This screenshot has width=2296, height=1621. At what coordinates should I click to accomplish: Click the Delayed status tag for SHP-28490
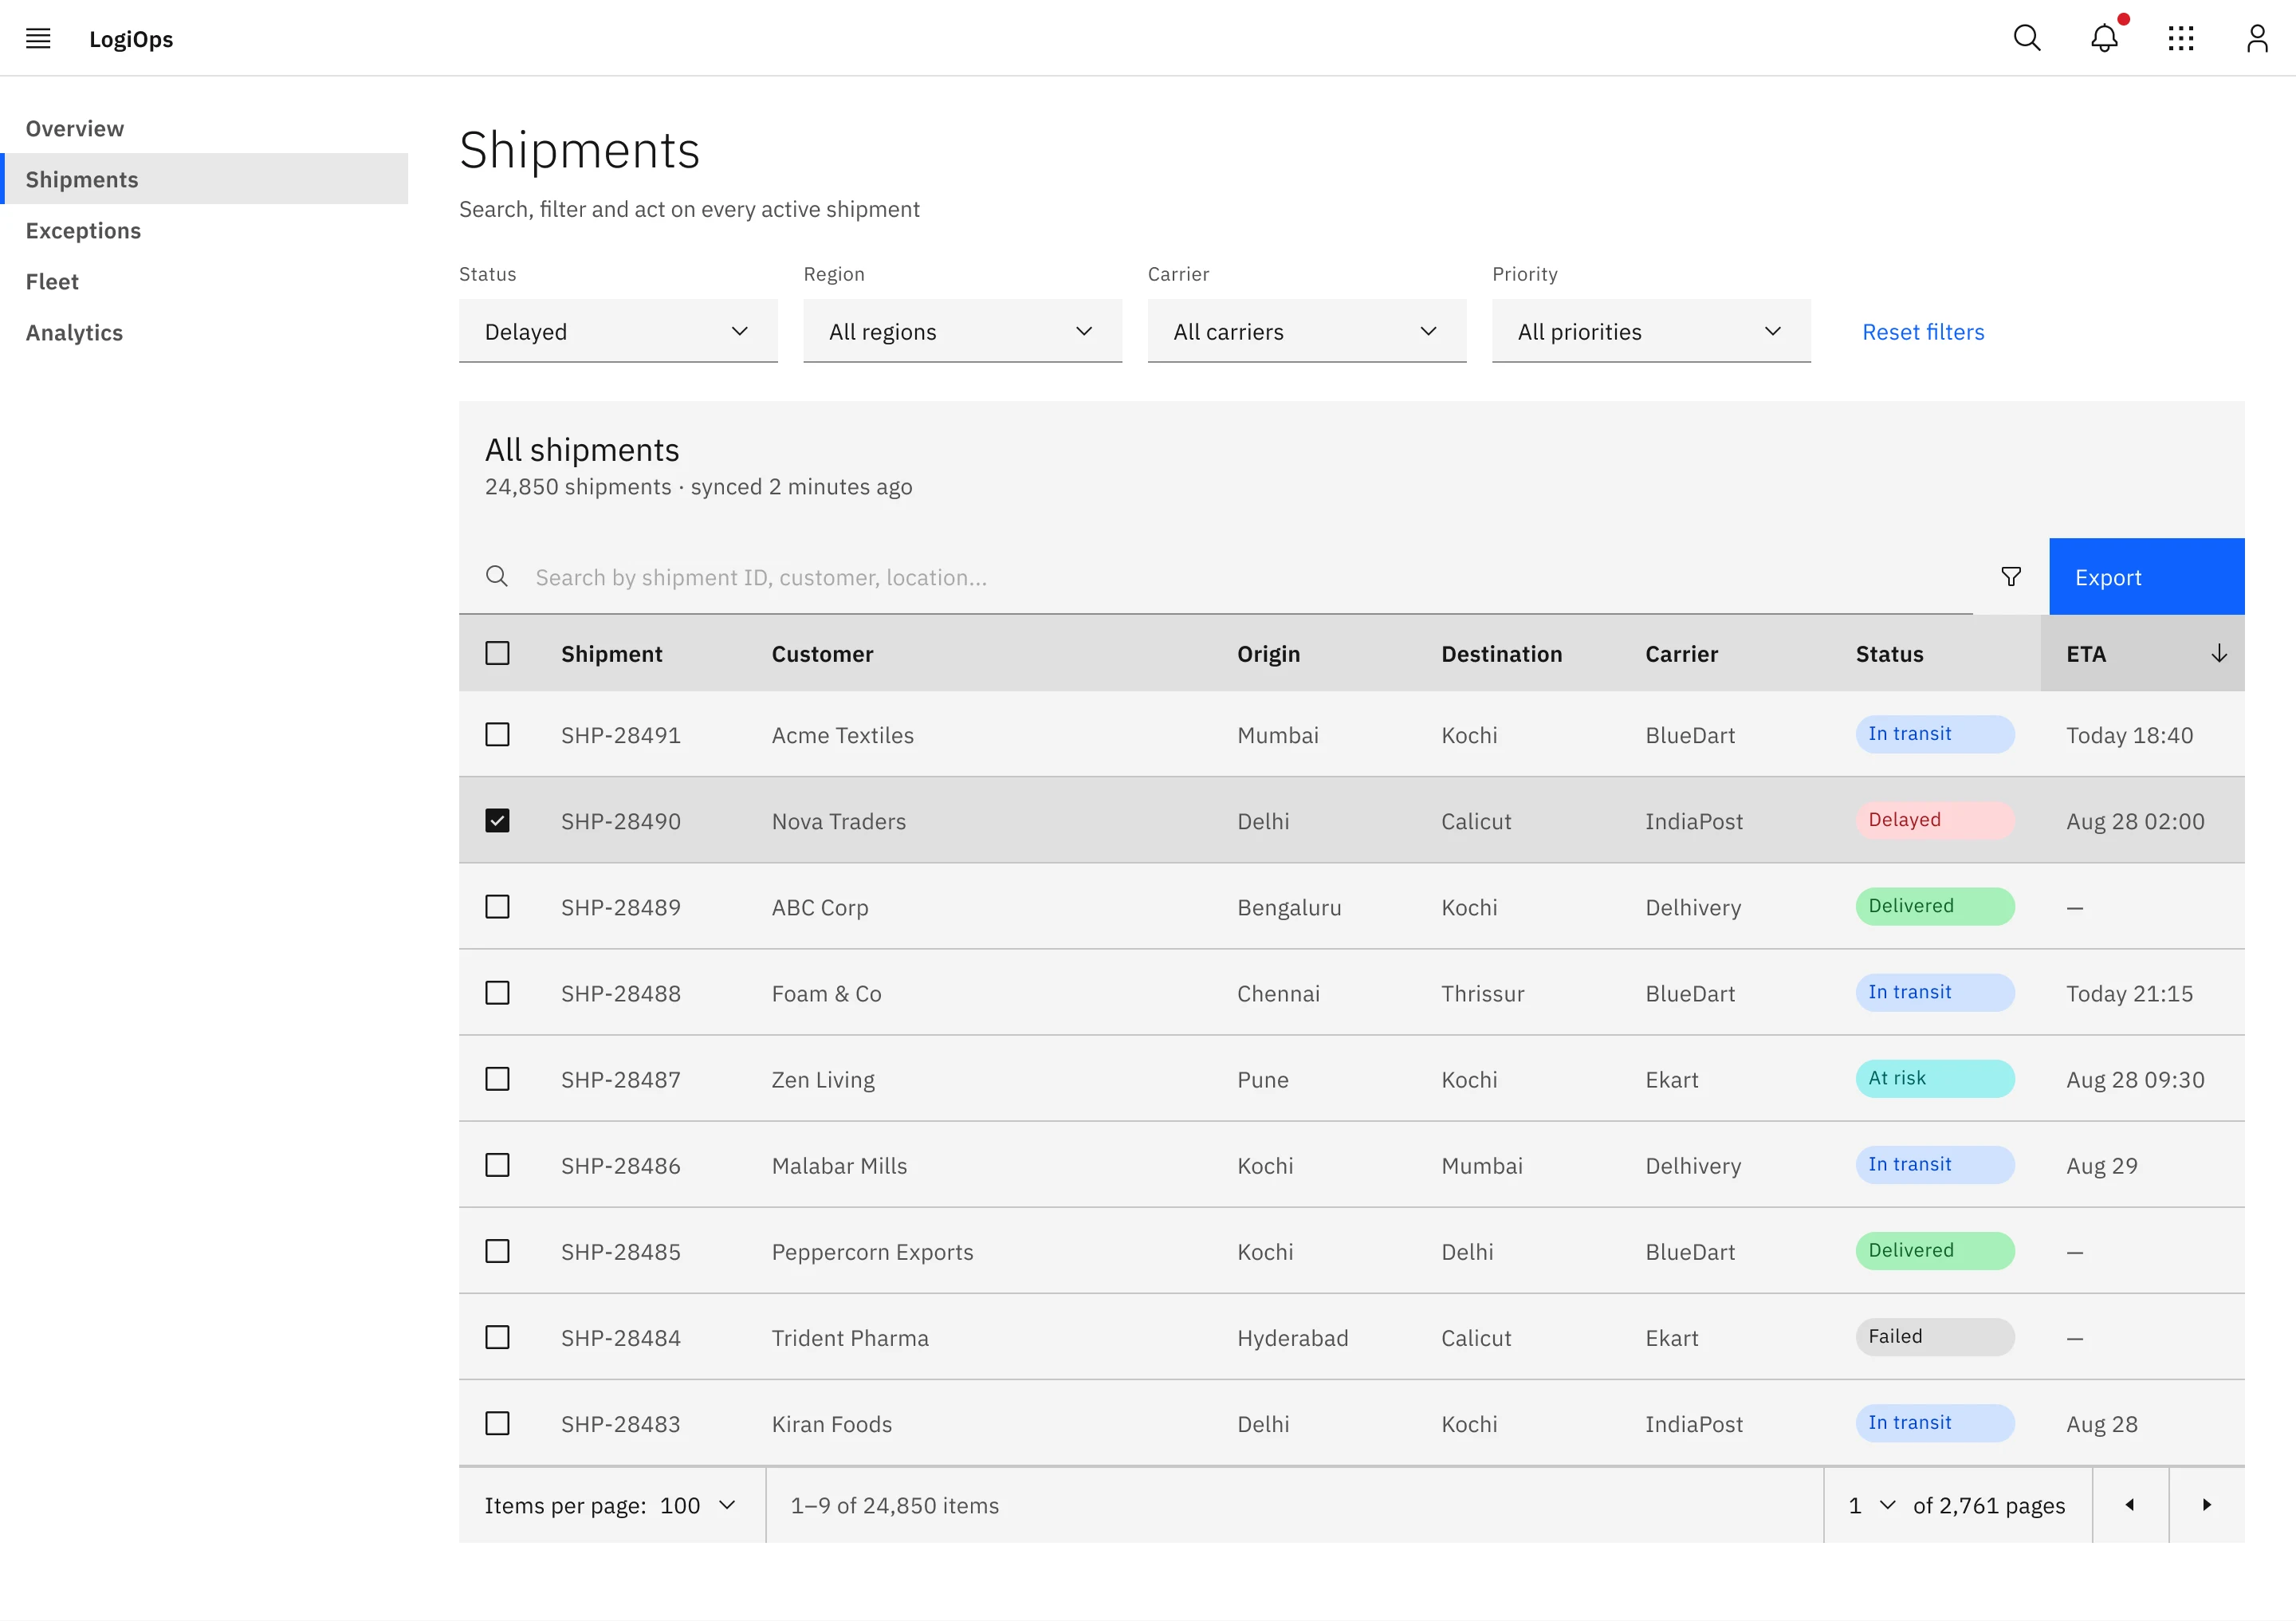coord(1934,820)
